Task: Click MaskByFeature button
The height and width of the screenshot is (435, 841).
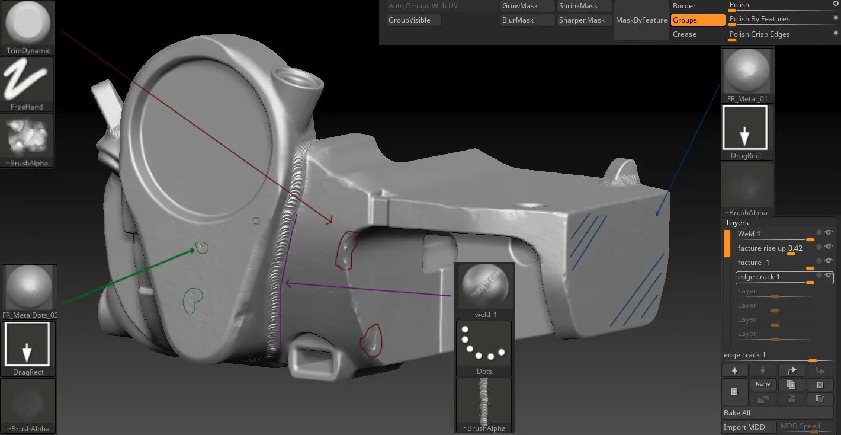Action: click(x=641, y=20)
